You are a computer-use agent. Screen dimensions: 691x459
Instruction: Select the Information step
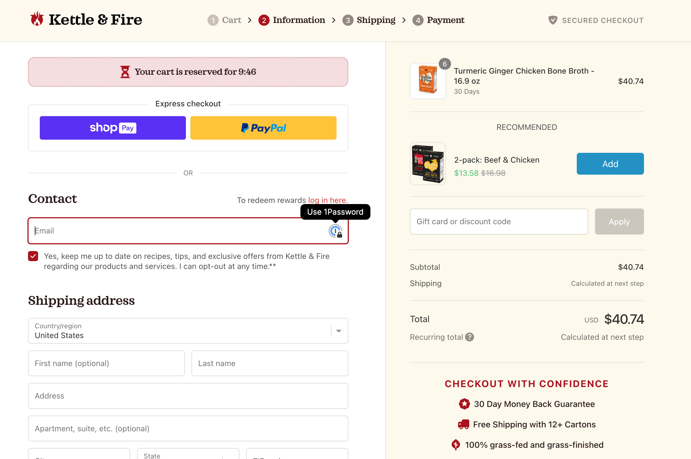pyautogui.click(x=292, y=20)
